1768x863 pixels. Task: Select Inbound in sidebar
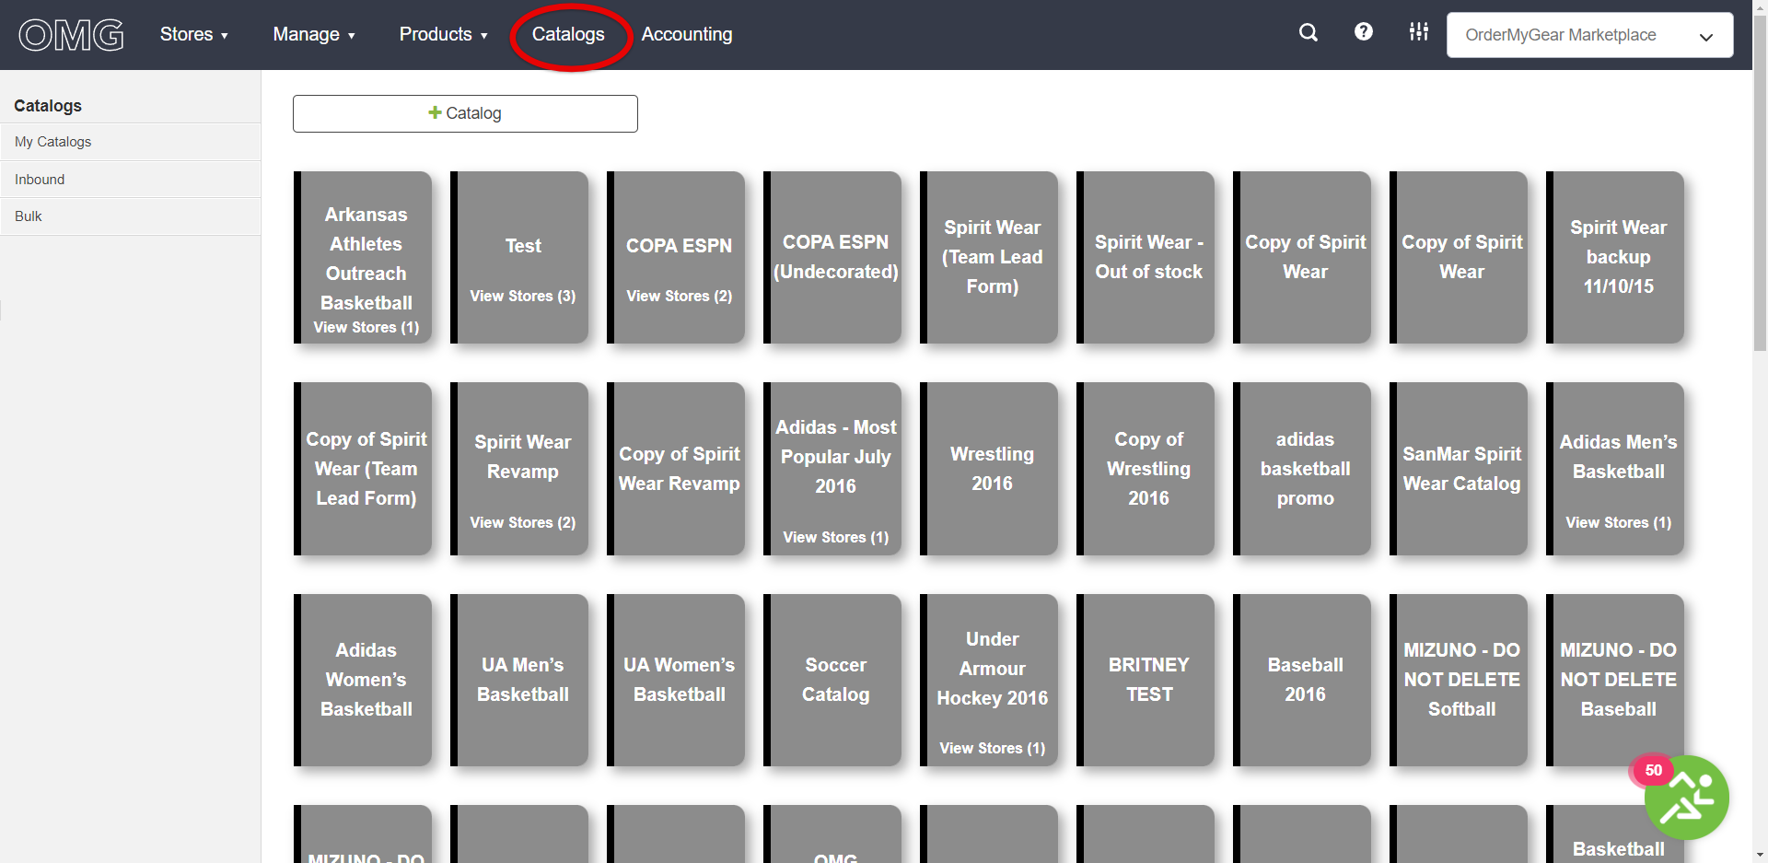point(130,180)
